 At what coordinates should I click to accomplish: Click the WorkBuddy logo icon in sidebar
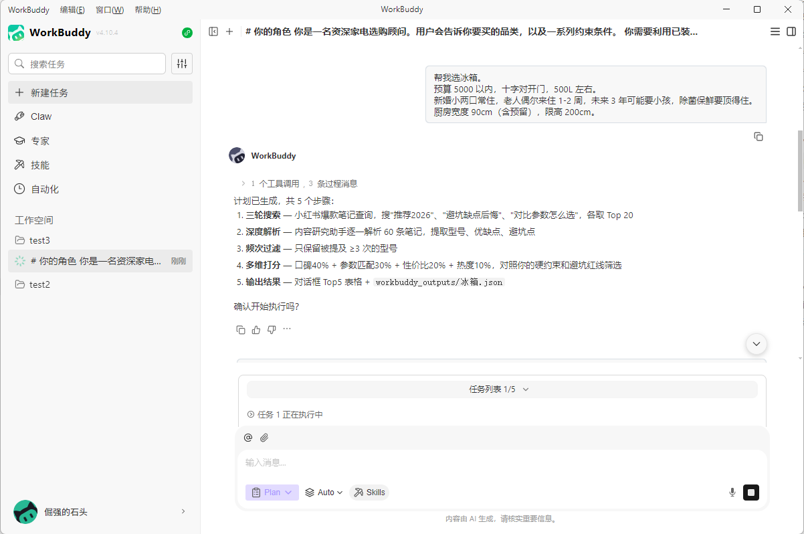click(16, 33)
